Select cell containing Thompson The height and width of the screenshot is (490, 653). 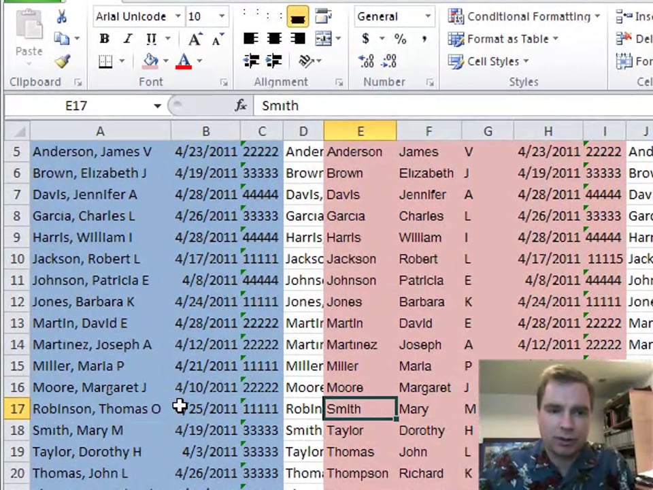(x=361, y=474)
